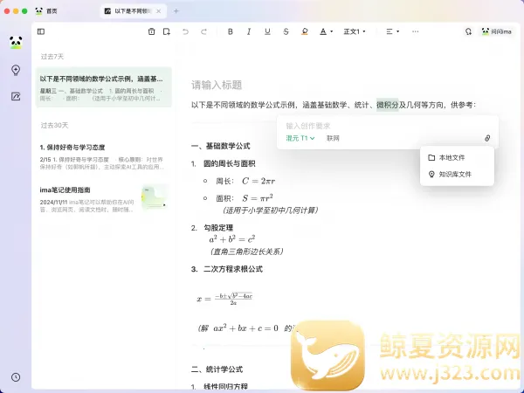
Task: Switch to the 首页 tab
Action: 46,11
